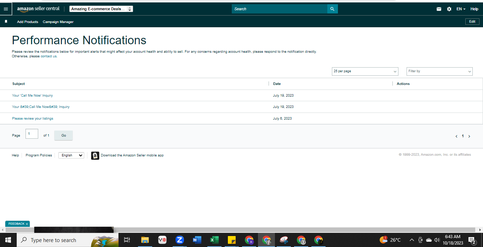Viewport: 483px width, 247px height.
Task: Open Sticky Notes from the taskbar
Action: click(232, 240)
